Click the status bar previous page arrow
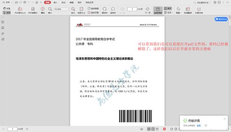This screenshot has width=231, height=132. point(4,129)
